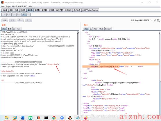Expand the < history dropdown arrow

22,20
